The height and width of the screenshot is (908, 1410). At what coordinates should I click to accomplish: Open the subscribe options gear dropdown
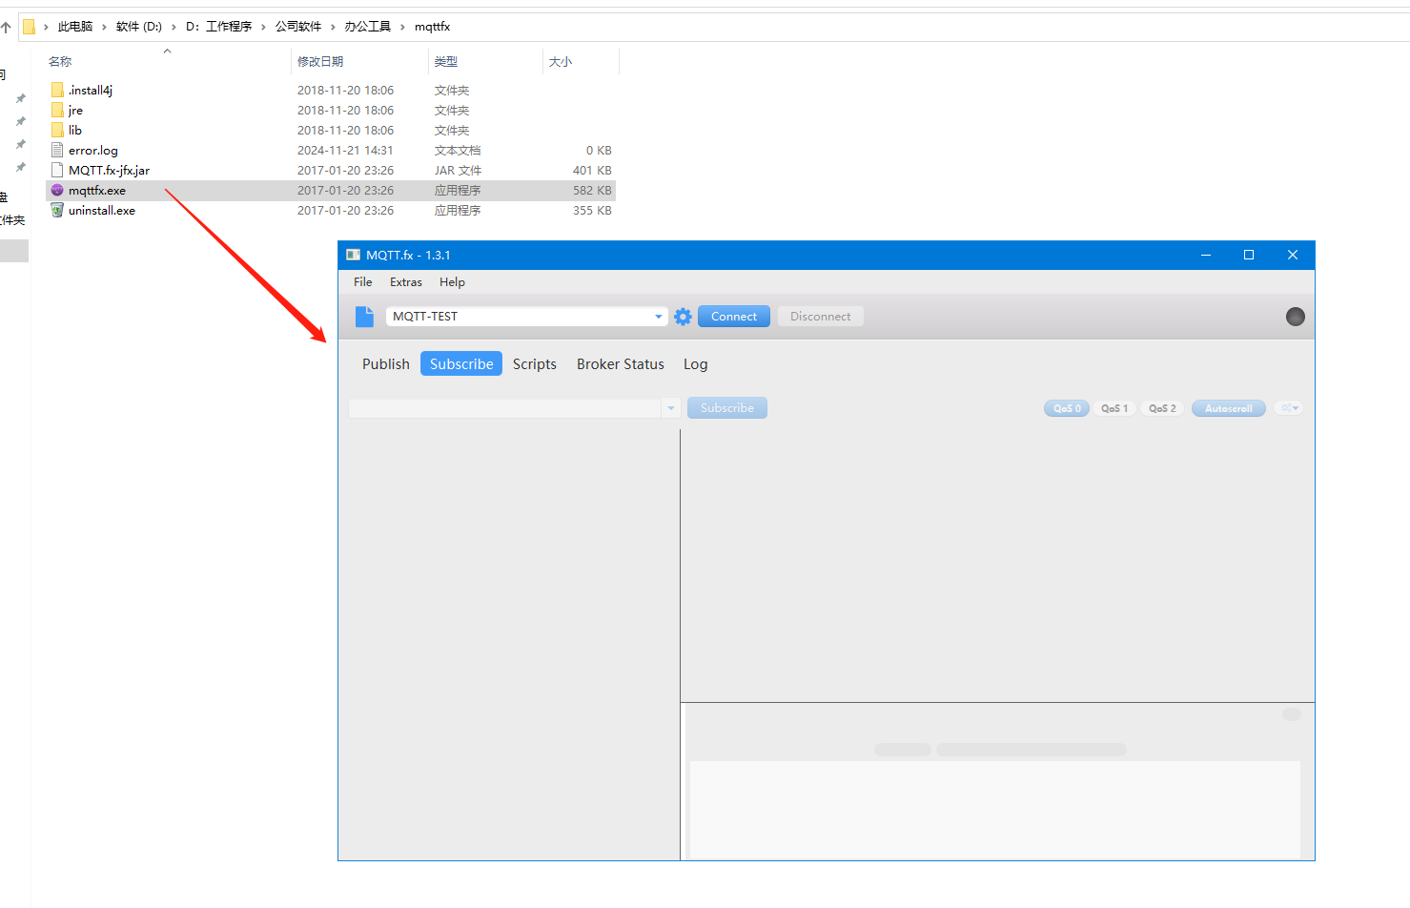pos(1289,408)
